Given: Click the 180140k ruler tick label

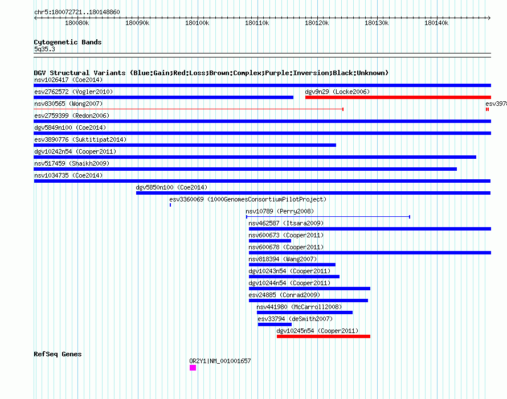Looking at the screenshot, I should (436, 23).
